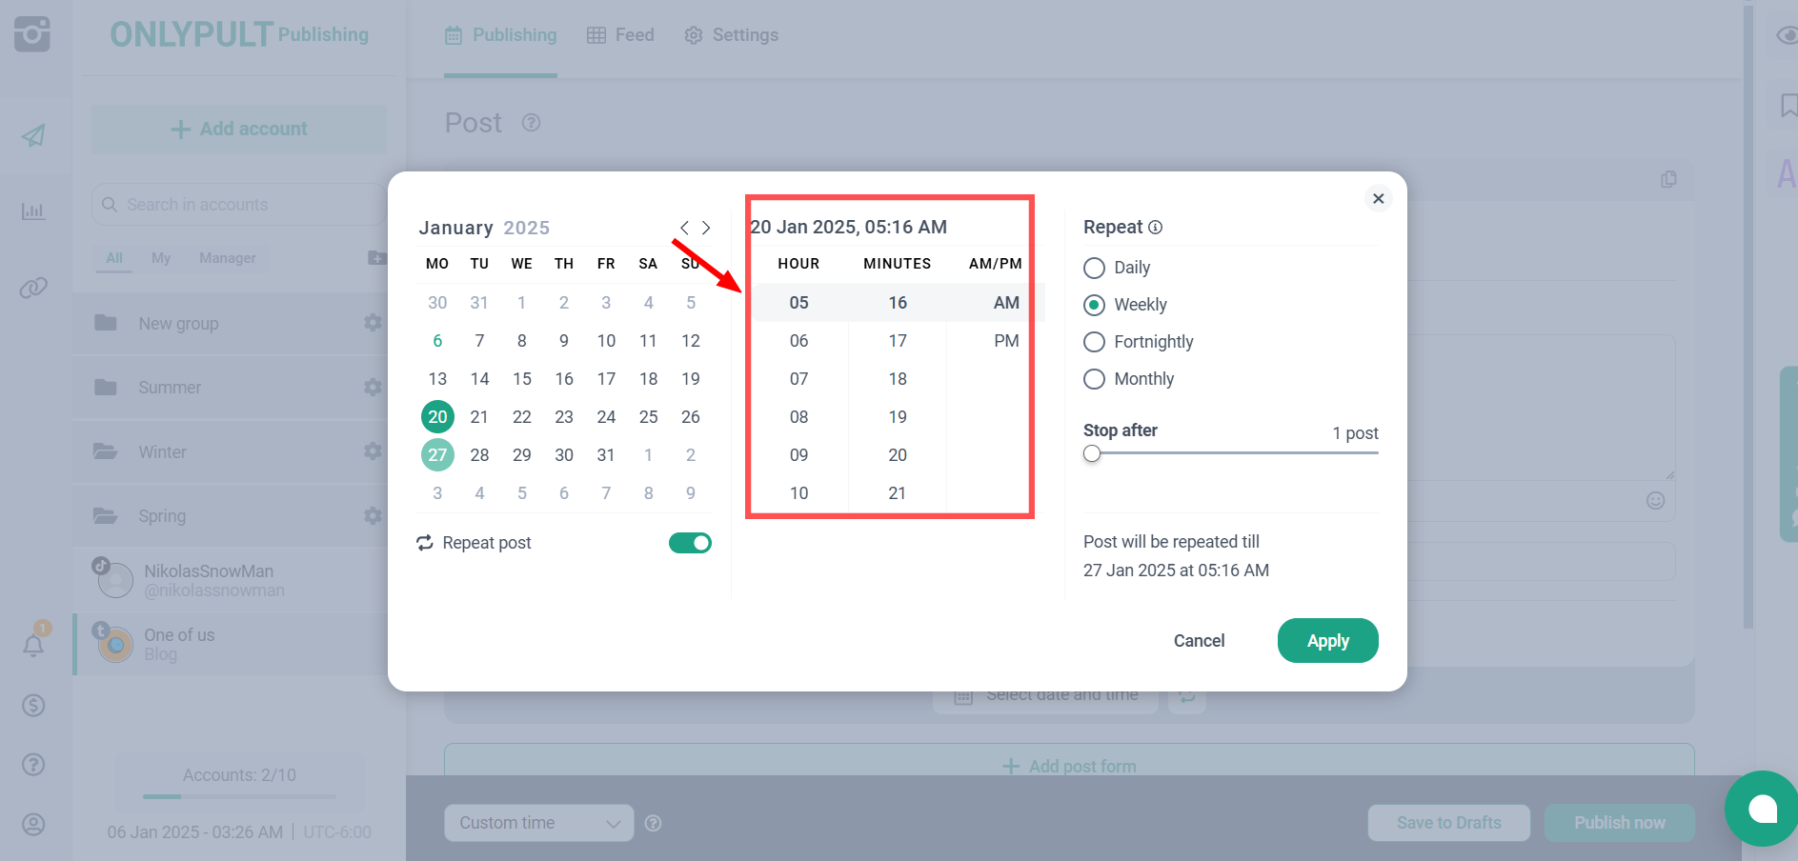Click the Repeat info icon
The width and height of the screenshot is (1798, 861).
click(1156, 228)
